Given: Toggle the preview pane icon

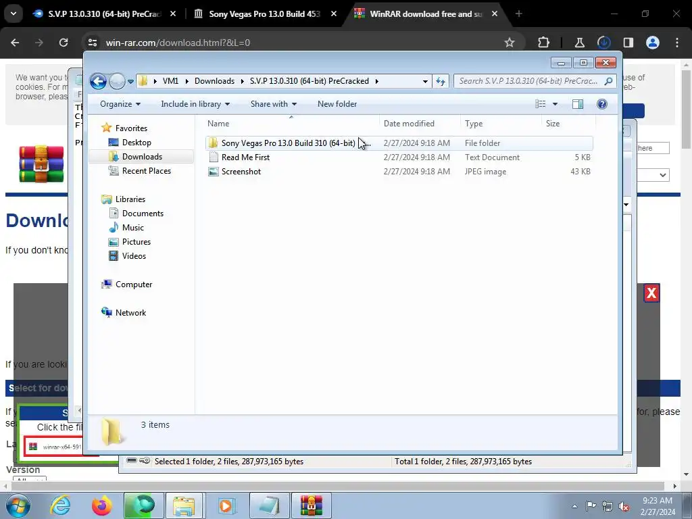Looking at the screenshot, I should point(578,104).
